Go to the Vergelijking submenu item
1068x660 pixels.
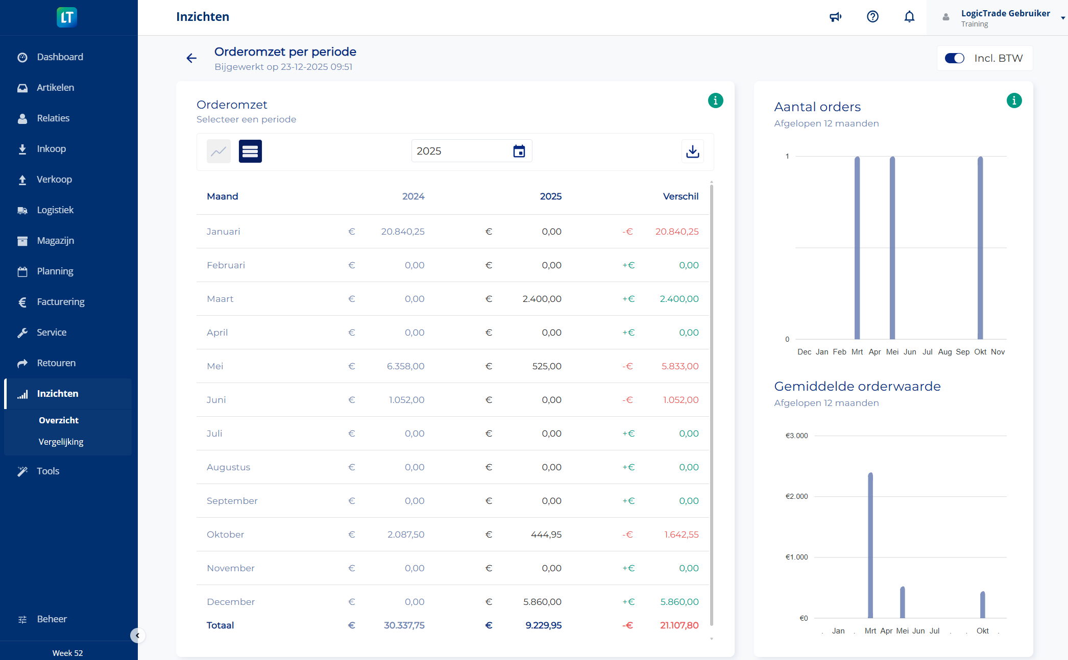pos(61,442)
